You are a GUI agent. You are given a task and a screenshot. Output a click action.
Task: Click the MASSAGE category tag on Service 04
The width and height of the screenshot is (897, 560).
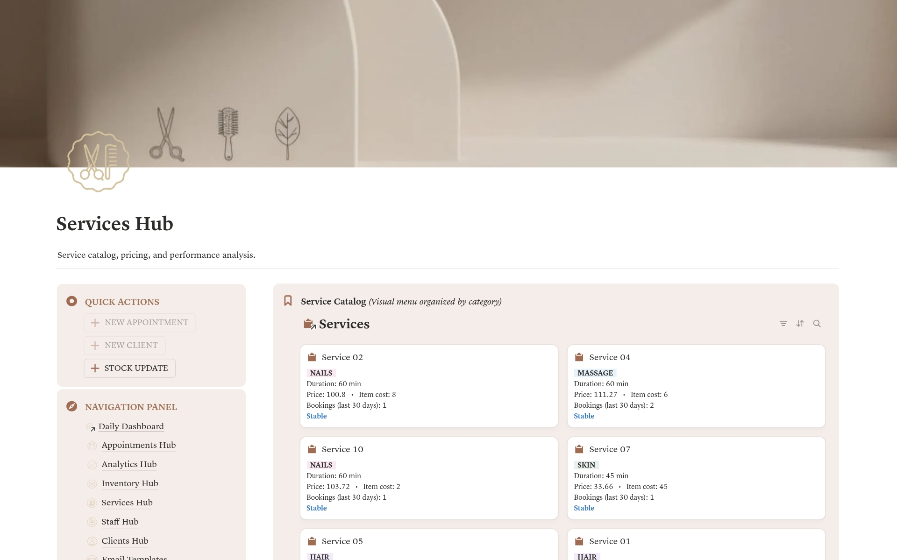(595, 373)
